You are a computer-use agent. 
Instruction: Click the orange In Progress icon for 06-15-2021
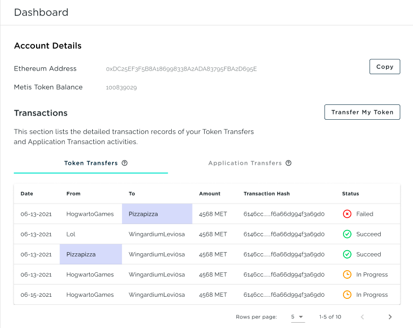347,295
